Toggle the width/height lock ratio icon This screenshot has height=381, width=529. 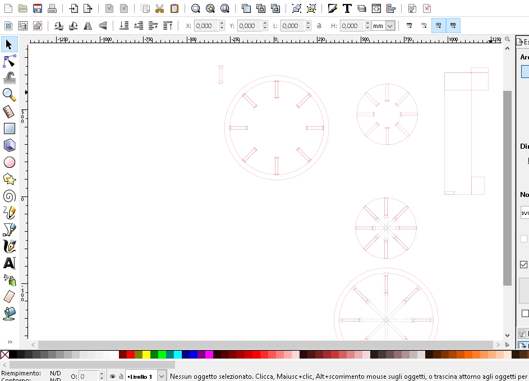319,26
